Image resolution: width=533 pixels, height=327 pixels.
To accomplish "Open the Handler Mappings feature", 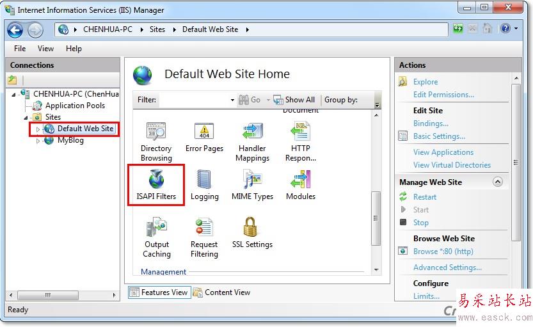I will pos(252,142).
